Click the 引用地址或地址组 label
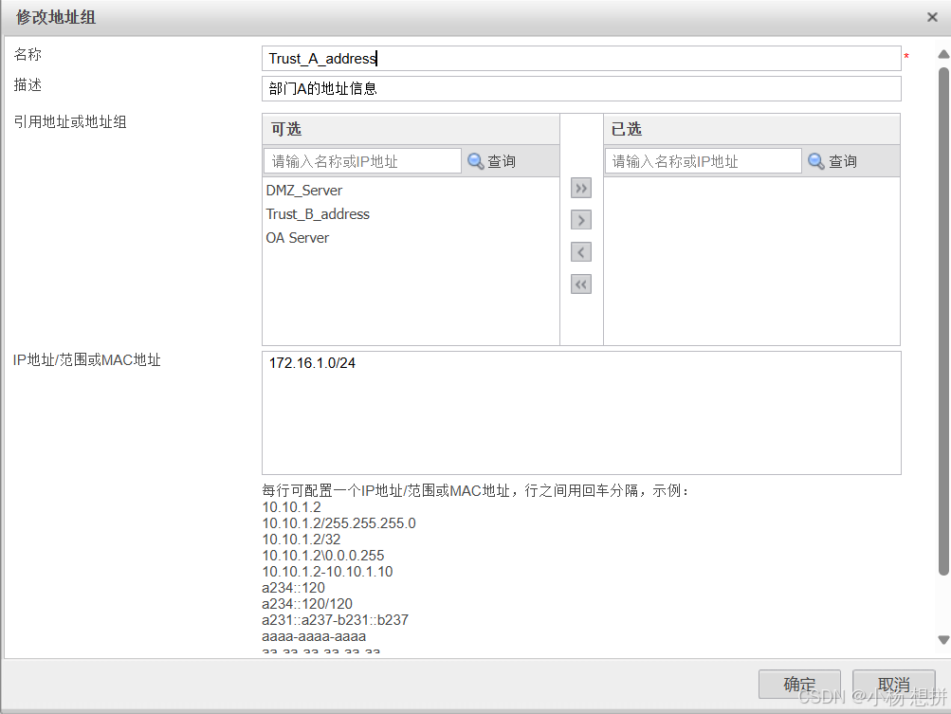Viewport: 951px width, 714px height. (x=70, y=122)
